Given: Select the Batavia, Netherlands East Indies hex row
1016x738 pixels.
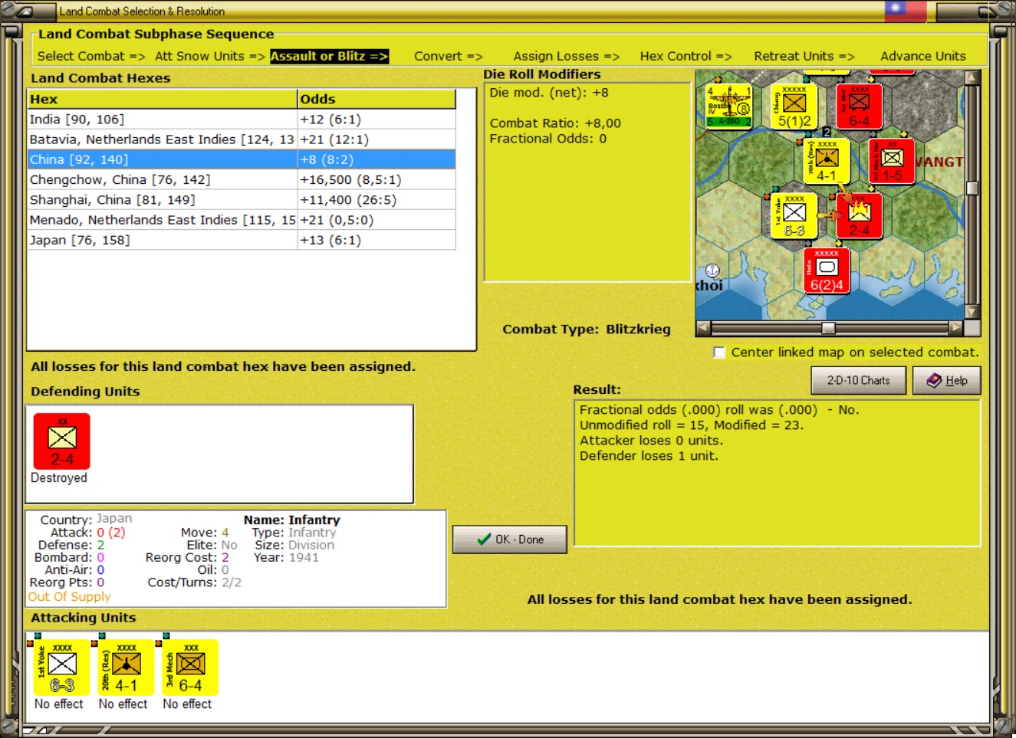Looking at the screenshot, I should tap(242, 139).
